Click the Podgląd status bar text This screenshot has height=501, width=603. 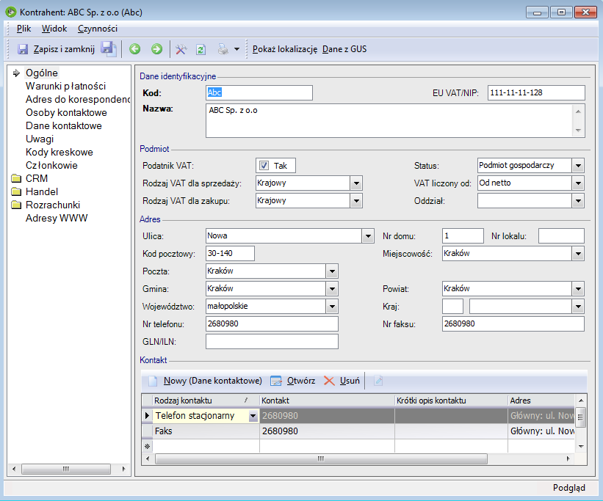568,488
